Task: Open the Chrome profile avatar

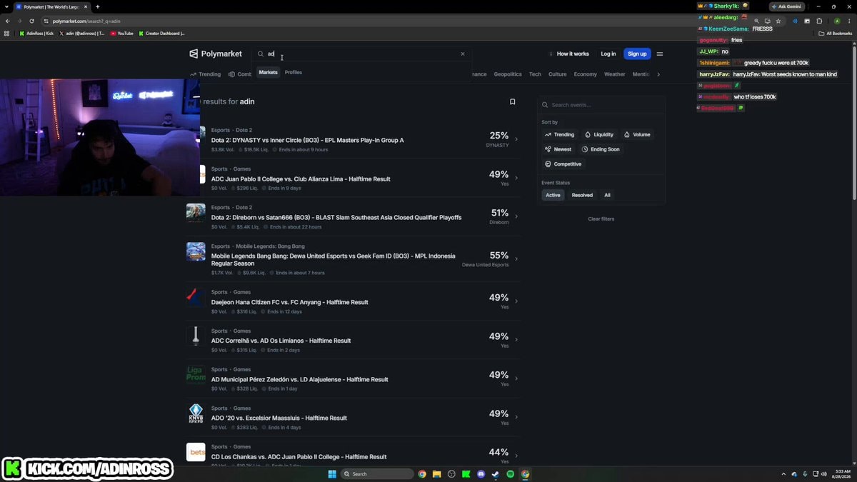Action: coord(837,21)
